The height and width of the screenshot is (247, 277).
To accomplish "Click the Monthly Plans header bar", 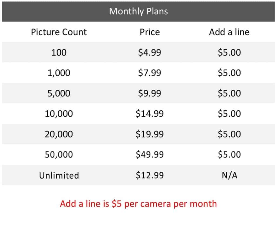I will coord(138,11).
